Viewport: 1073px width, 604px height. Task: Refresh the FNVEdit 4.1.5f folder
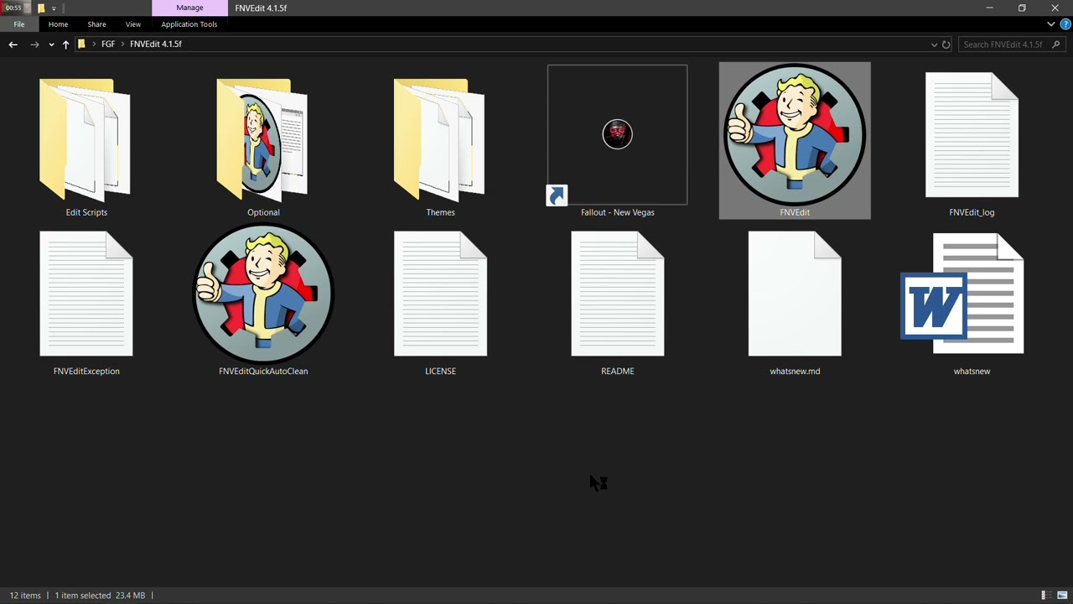coord(946,44)
